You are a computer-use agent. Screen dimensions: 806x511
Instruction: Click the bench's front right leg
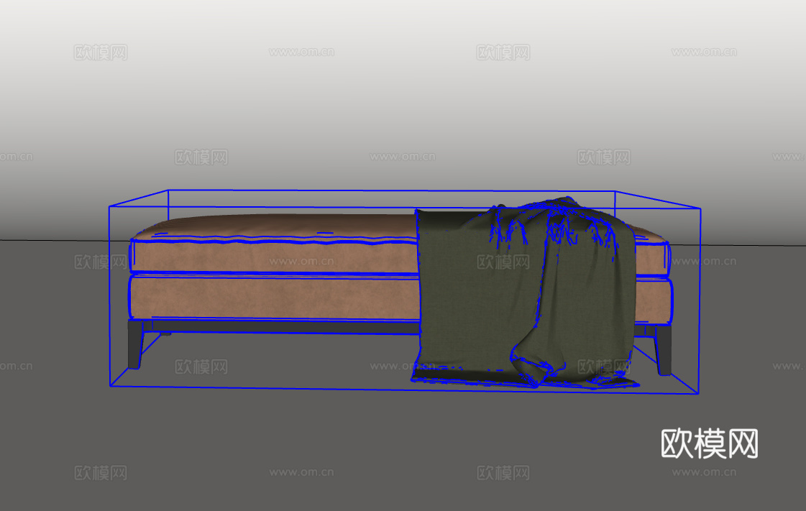(x=664, y=349)
